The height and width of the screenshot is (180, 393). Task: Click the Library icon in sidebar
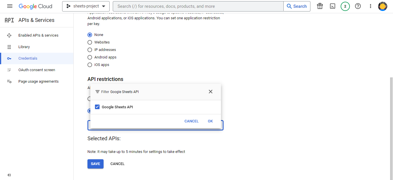9,47
